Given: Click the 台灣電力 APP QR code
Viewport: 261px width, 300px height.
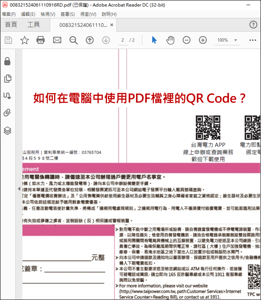Looking at the screenshot, I should tap(208, 127).
